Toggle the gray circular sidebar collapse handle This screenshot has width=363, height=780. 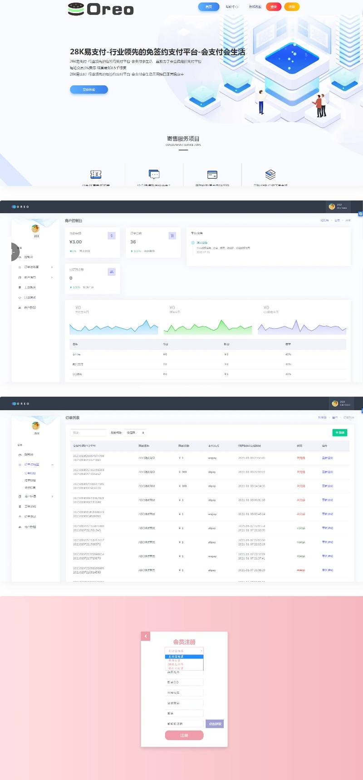(15, 252)
